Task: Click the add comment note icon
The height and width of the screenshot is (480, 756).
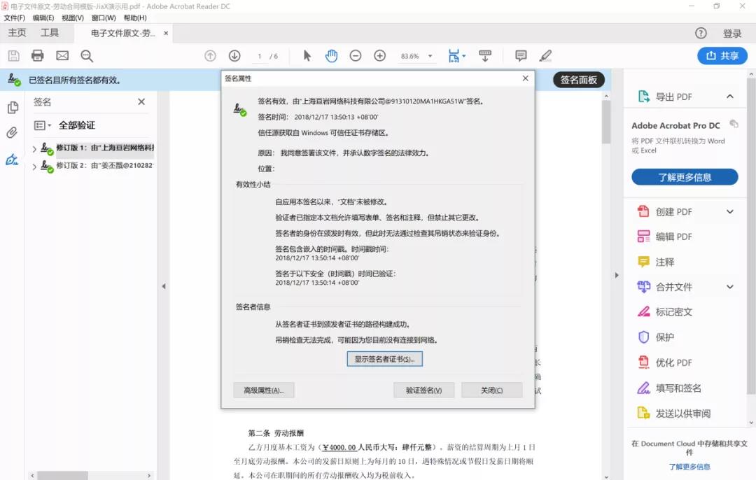Action: 521,56
